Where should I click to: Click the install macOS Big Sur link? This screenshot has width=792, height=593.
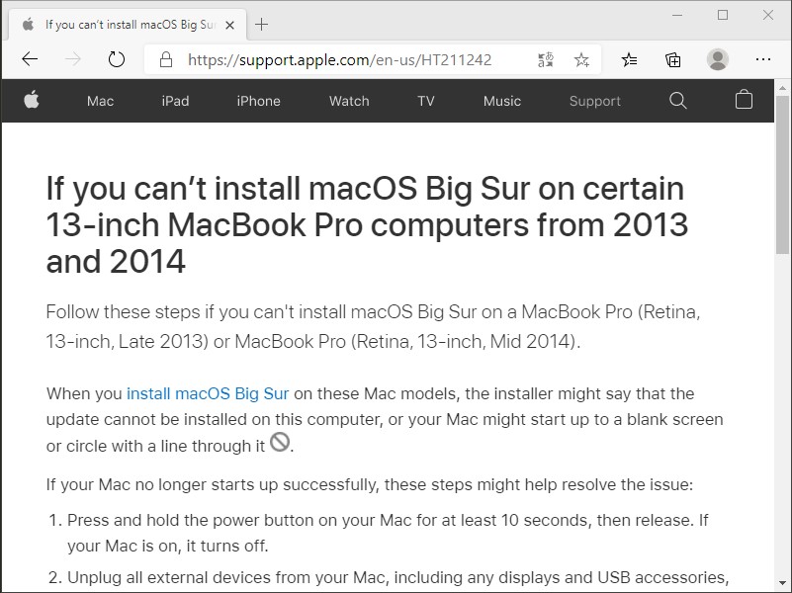click(x=207, y=393)
